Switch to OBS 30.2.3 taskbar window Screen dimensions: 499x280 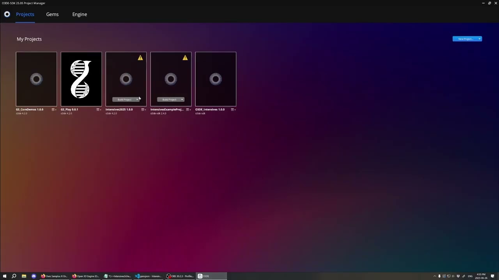point(180,276)
